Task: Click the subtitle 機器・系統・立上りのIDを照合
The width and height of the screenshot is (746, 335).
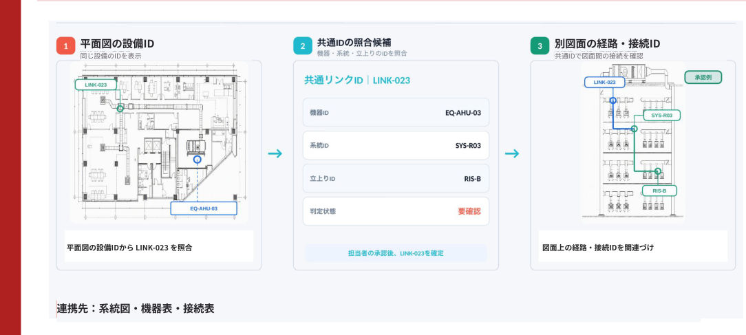Action: pyautogui.click(x=361, y=53)
